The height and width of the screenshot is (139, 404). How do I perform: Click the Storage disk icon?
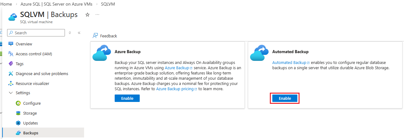pos(18,113)
